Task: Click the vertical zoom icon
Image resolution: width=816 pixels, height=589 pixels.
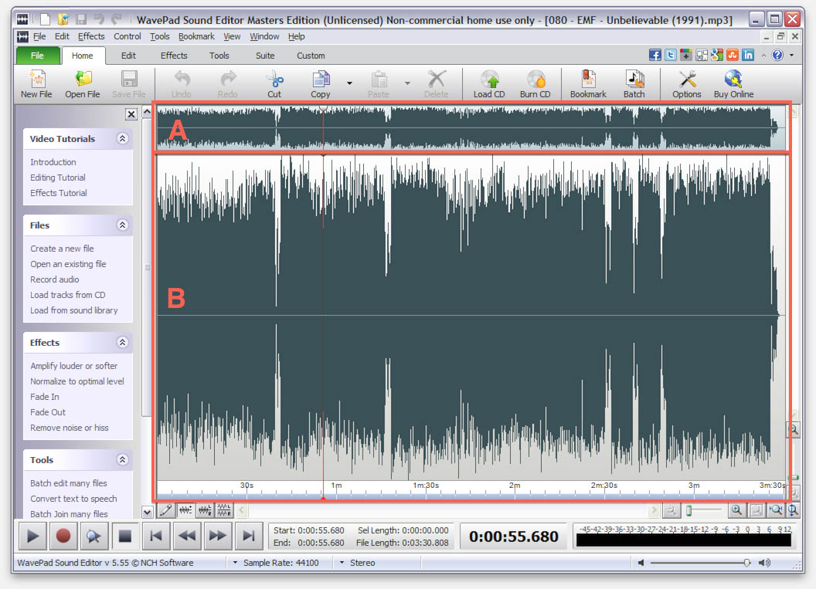Action: [x=793, y=510]
